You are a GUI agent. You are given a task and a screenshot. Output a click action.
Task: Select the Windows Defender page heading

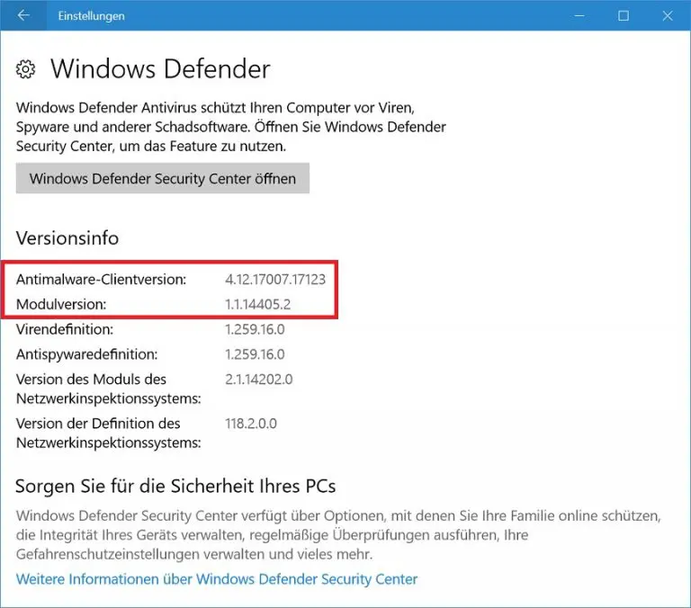pyautogui.click(x=160, y=69)
